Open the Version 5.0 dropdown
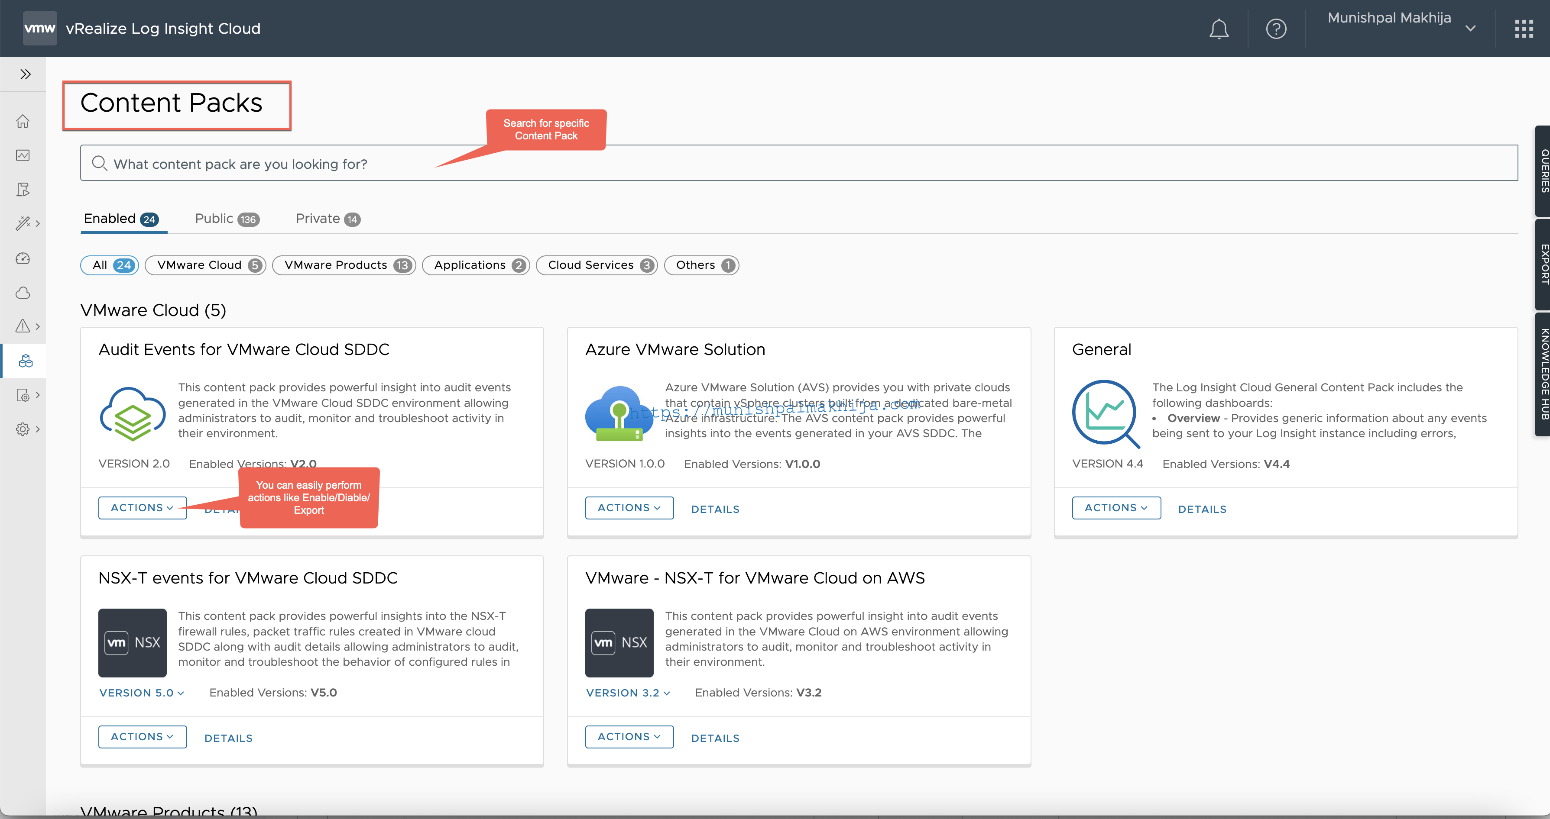 tap(141, 693)
